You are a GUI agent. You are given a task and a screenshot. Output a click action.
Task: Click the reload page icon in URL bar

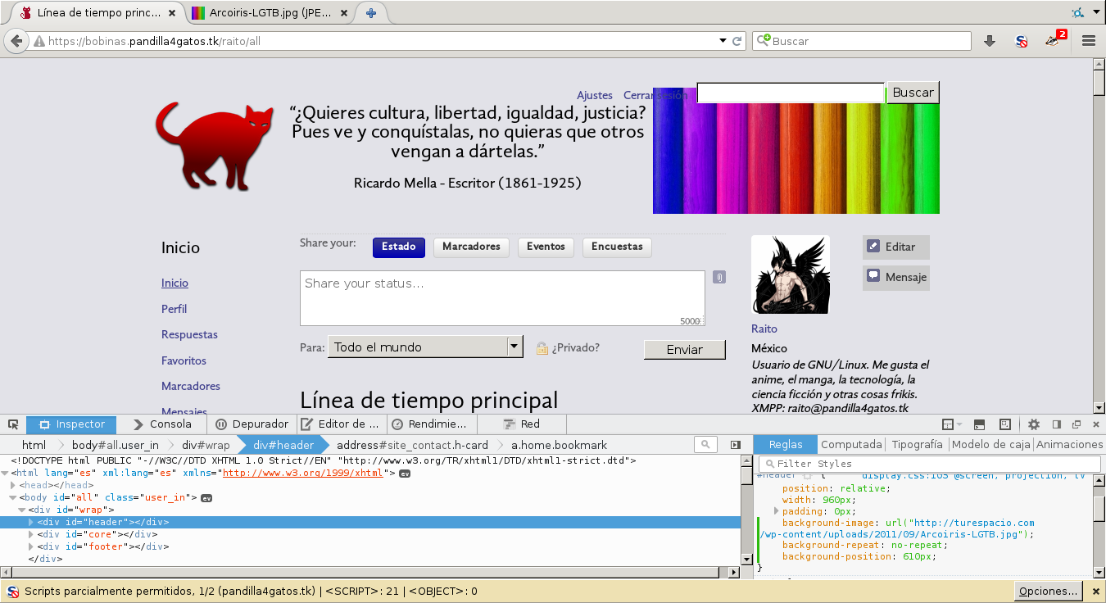[737, 41]
